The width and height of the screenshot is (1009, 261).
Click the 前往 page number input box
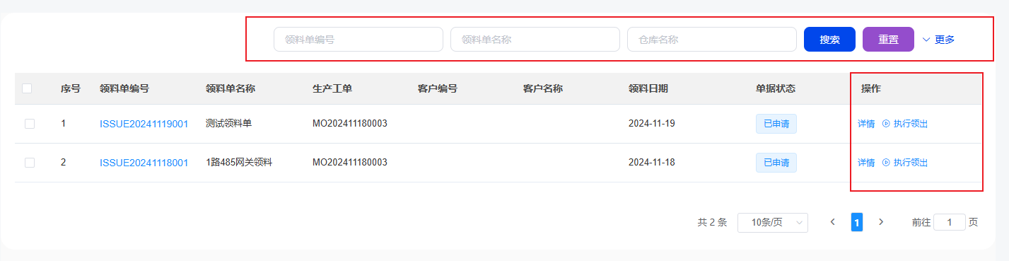click(x=950, y=222)
